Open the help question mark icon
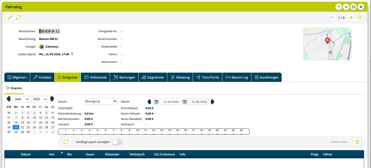371x168 pixels. [x=339, y=7]
